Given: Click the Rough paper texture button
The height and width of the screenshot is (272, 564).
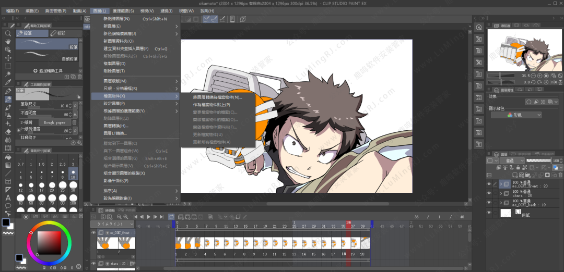Looking at the screenshot, I should point(54,122).
